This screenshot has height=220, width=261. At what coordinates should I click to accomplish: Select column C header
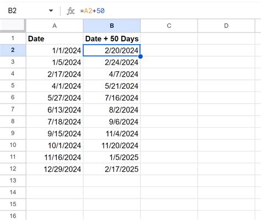(169, 26)
